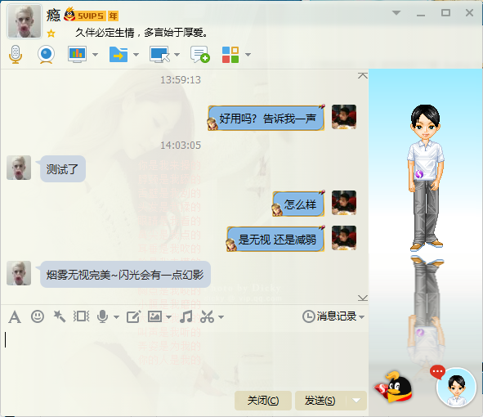Click the music note icon
The width and height of the screenshot is (483, 417).
pos(186,316)
